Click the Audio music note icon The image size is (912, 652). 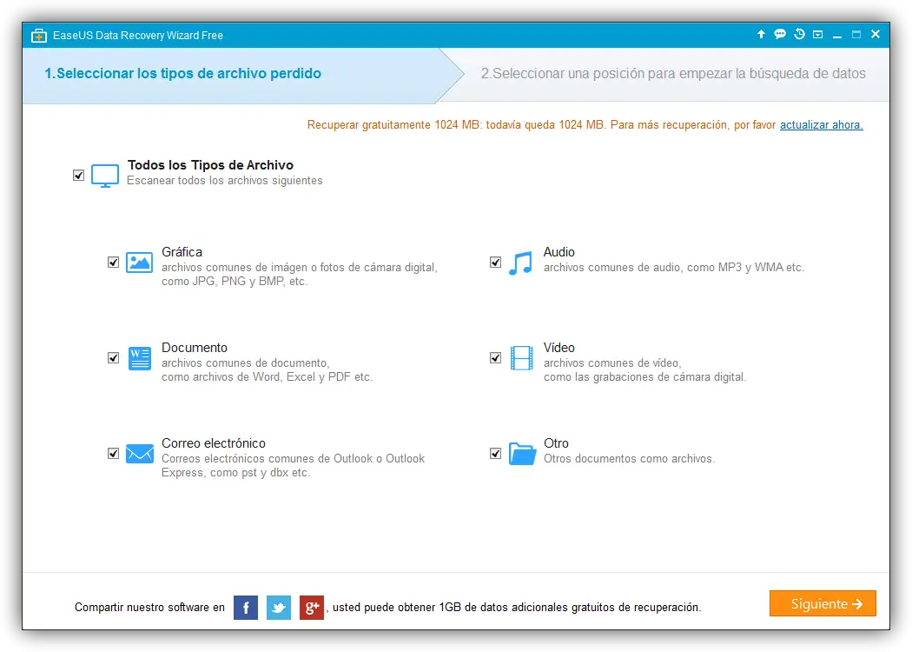(520, 263)
